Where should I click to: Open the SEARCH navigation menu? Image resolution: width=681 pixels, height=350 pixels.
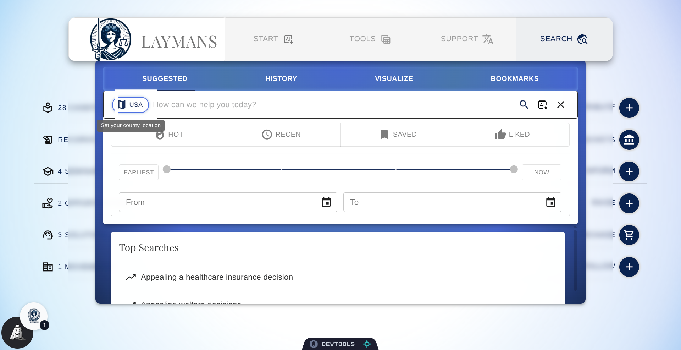tap(564, 39)
